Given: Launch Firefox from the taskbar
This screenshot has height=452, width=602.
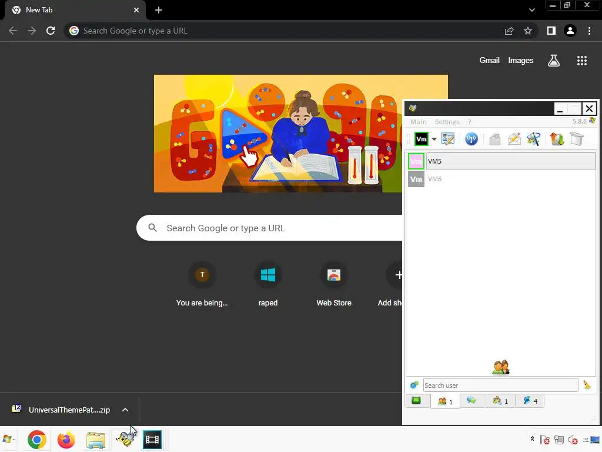Looking at the screenshot, I should pyautogui.click(x=66, y=440).
